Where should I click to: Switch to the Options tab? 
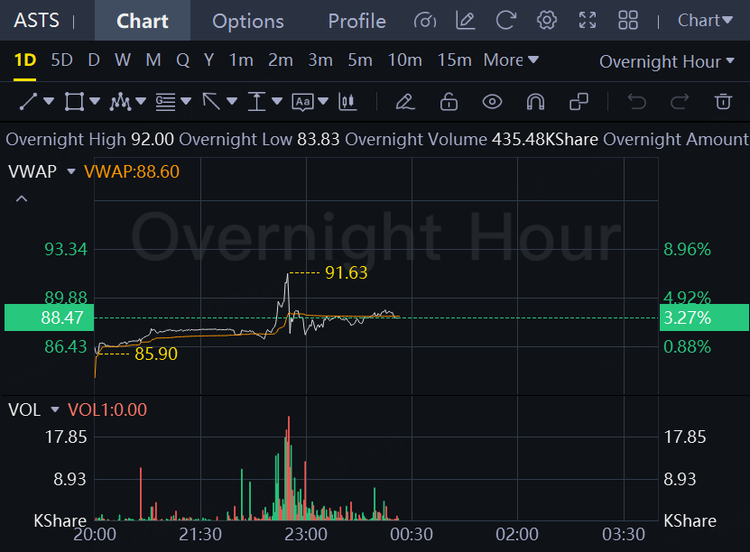[248, 21]
